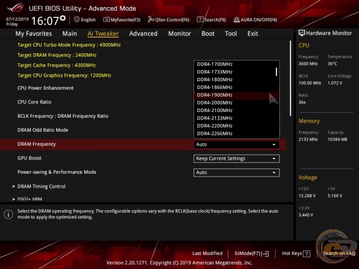Screen dimensions: 359x269
Task: Click the Qfan Control fan icon
Action: [151, 20]
